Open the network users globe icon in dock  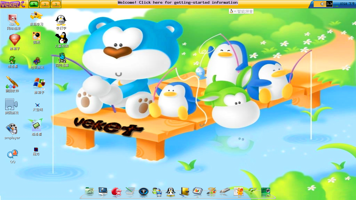click(x=157, y=192)
